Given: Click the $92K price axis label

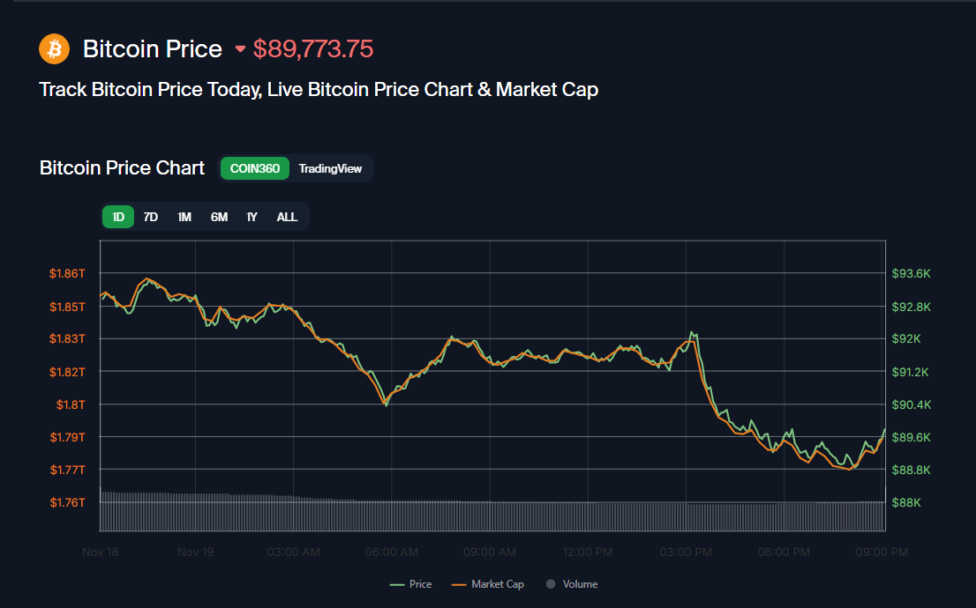Looking at the screenshot, I should (906, 339).
